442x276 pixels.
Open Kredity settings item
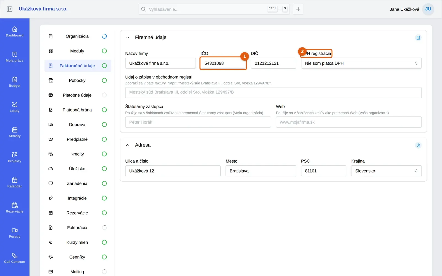(x=78, y=154)
